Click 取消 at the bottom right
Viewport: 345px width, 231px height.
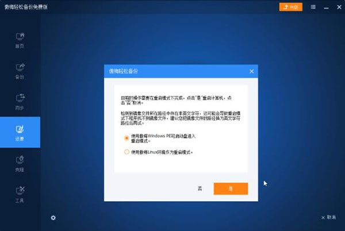[x=328, y=217]
